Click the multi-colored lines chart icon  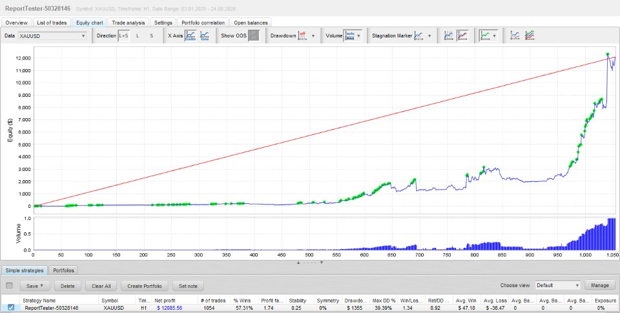point(530,35)
